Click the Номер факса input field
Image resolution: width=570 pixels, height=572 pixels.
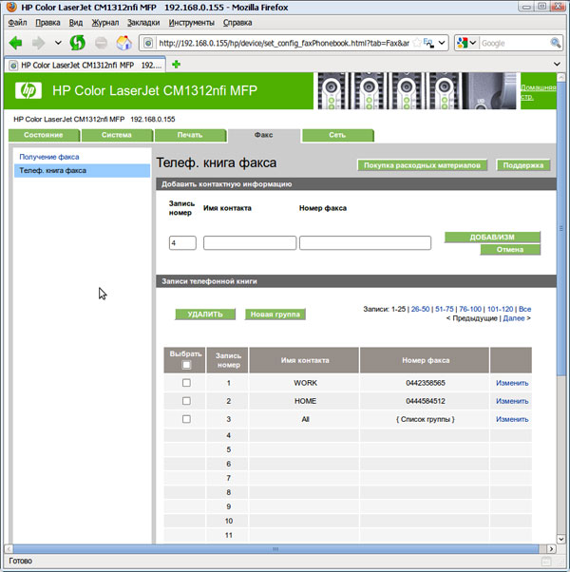(x=365, y=243)
